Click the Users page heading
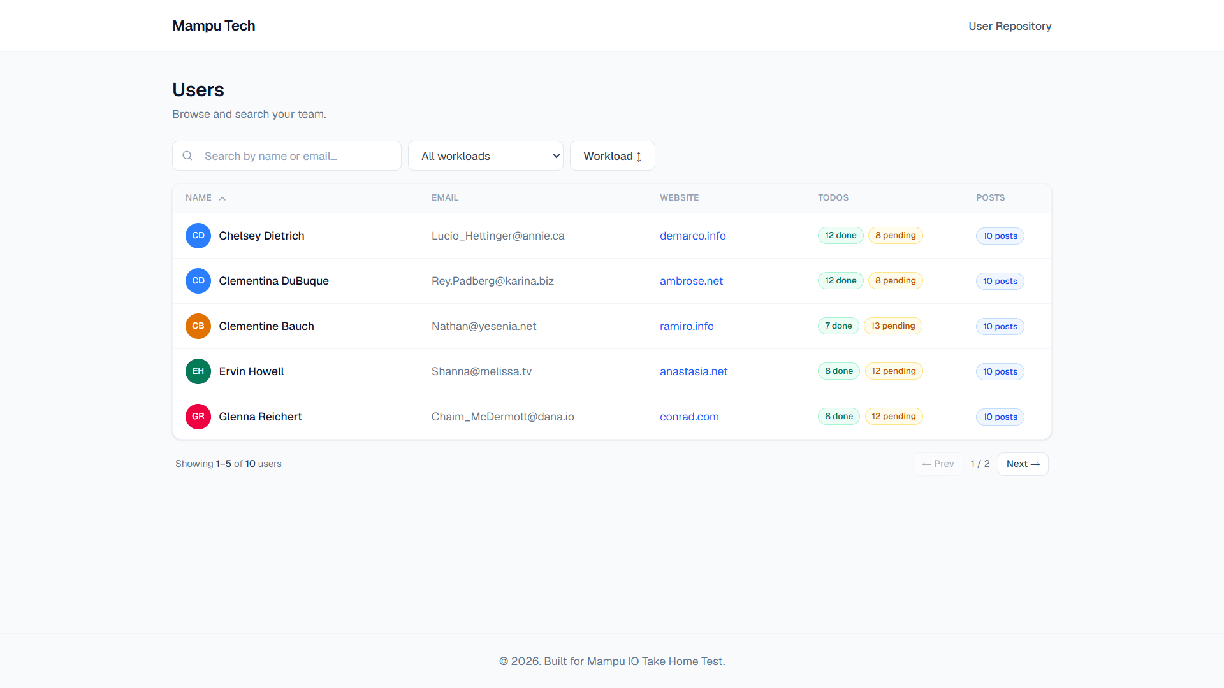This screenshot has height=688, width=1224. pyautogui.click(x=198, y=90)
